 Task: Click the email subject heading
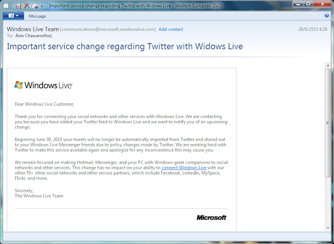point(125,46)
